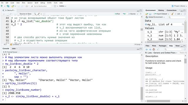The image size is (188, 105).
Task: Click the Source button
Action: click(x=132, y=14)
